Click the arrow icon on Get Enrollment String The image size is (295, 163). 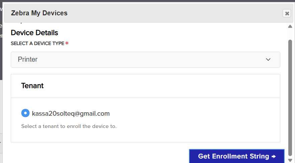coord(274,156)
